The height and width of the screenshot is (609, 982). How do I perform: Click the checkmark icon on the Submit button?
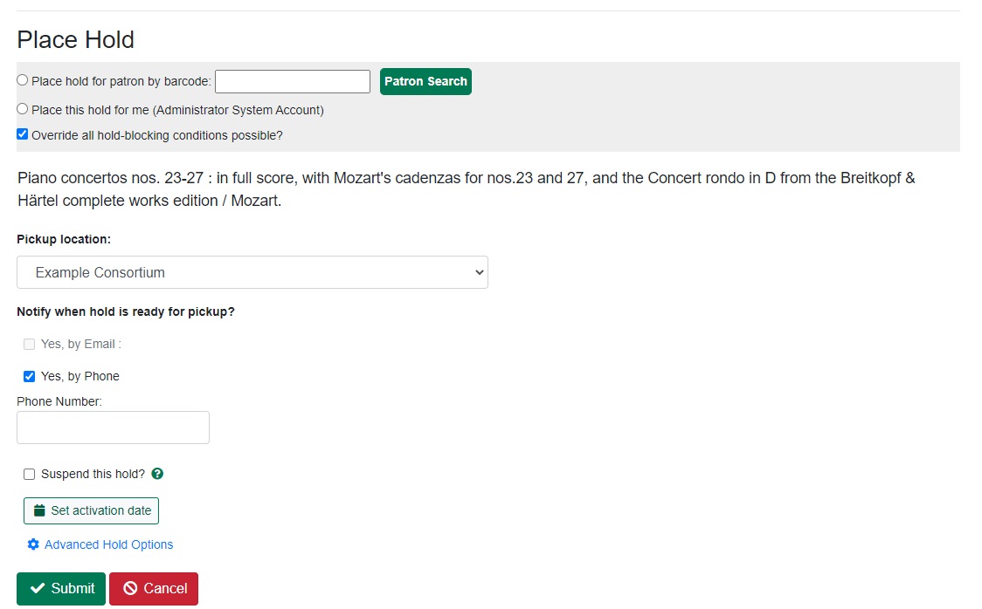[38, 589]
